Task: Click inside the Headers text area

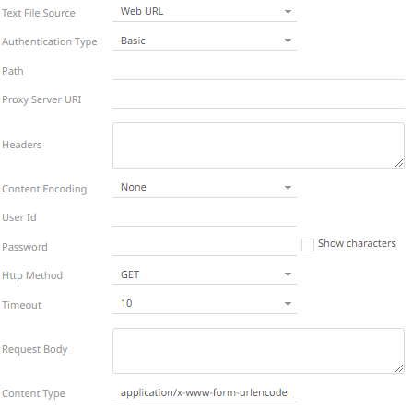Action: 258,146
